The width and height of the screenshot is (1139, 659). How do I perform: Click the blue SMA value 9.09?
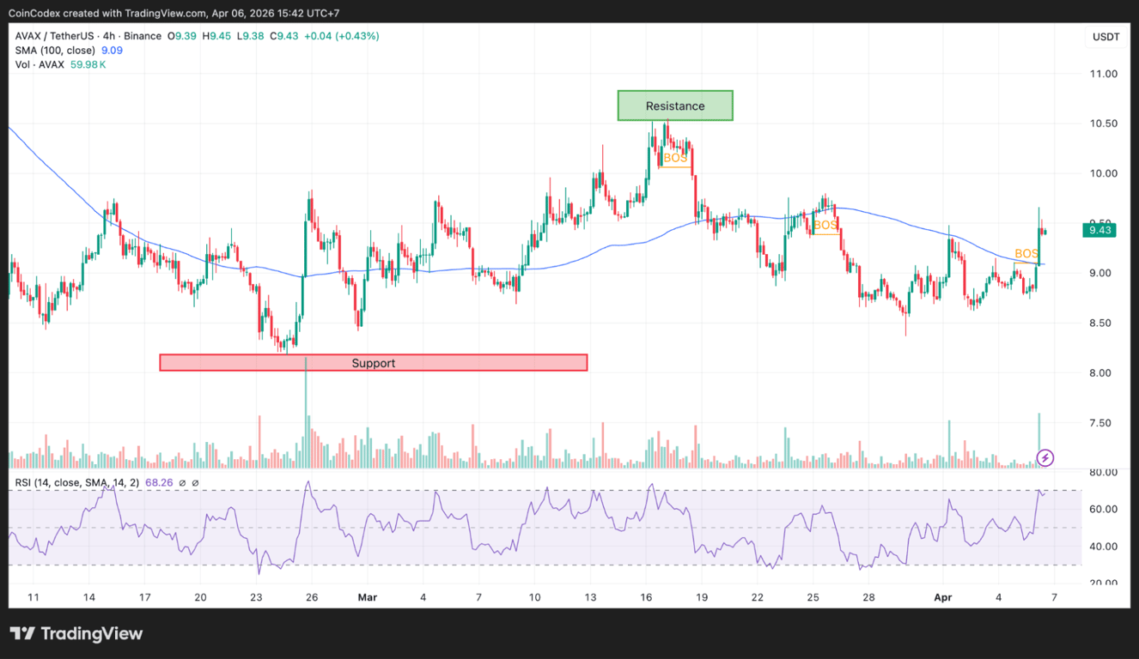(113, 50)
